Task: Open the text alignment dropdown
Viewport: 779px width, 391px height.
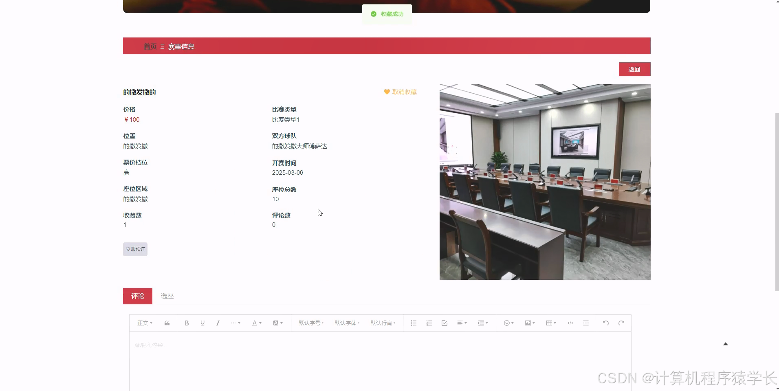Action: [462, 323]
